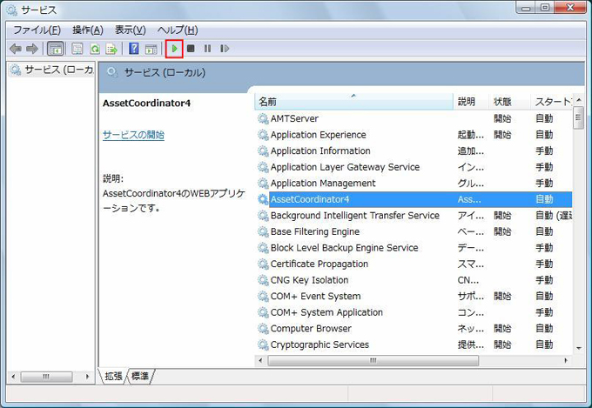Switch to the 標準 tab
This screenshot has height=408, width=592.
(140, 376)
